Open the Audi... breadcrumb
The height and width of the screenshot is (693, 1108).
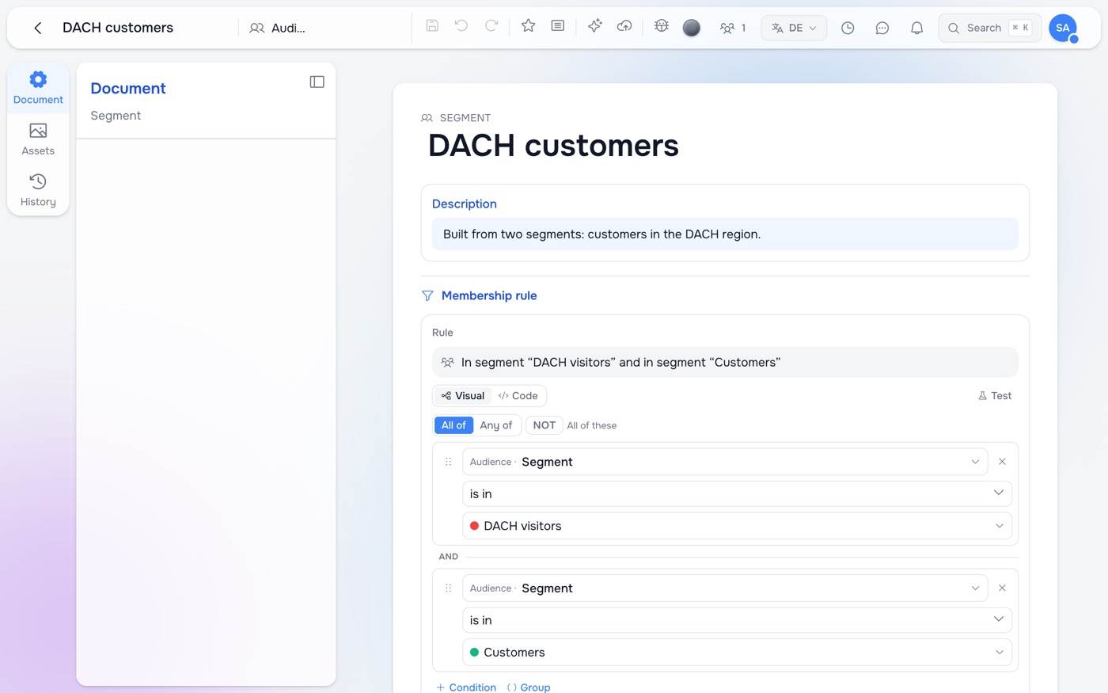point(278,28)
